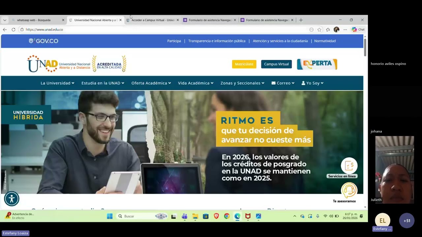Open the Windows Start button

pyautogui.click(x=110, y=216)
